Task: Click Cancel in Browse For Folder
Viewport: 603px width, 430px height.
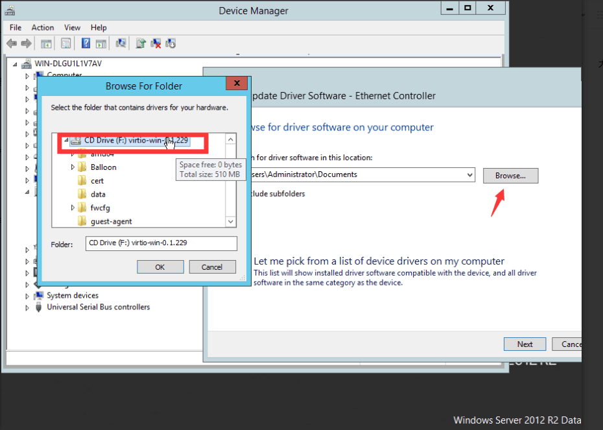Action: (x=212, y=267)
